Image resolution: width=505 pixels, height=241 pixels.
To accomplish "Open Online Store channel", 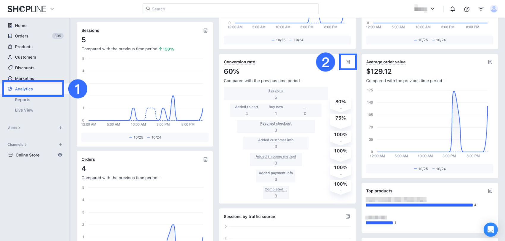I will coord(28,155).
